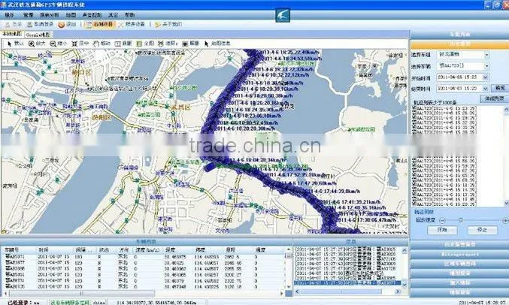Image resolution: width=509 pixels, height=305 pixels.
Task: Expand the vehicle list accordion header
Action: point(459,34)
